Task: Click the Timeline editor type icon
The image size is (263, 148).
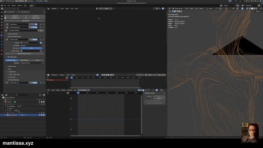Action: coord(48,75)
